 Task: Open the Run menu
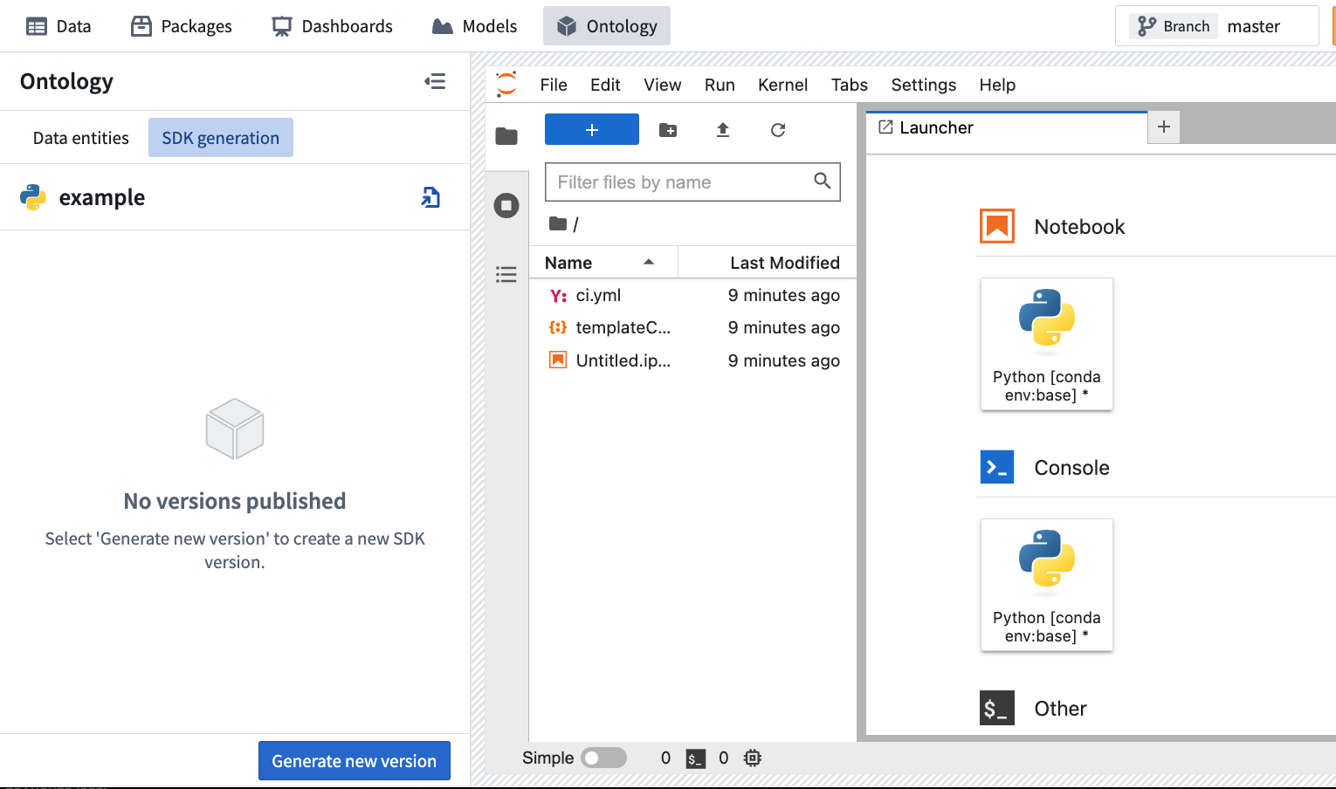pos(720,85)
